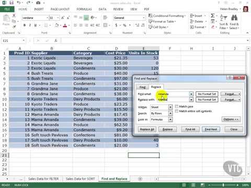Click the AutoSum sigma icon
The height and width of the screenshot is (188, 251).
point(212,16)
